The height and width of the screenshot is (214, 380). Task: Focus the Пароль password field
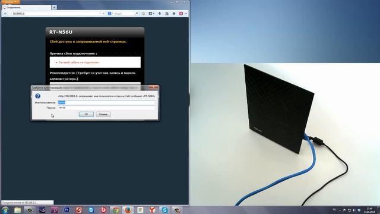pos(106,108)
